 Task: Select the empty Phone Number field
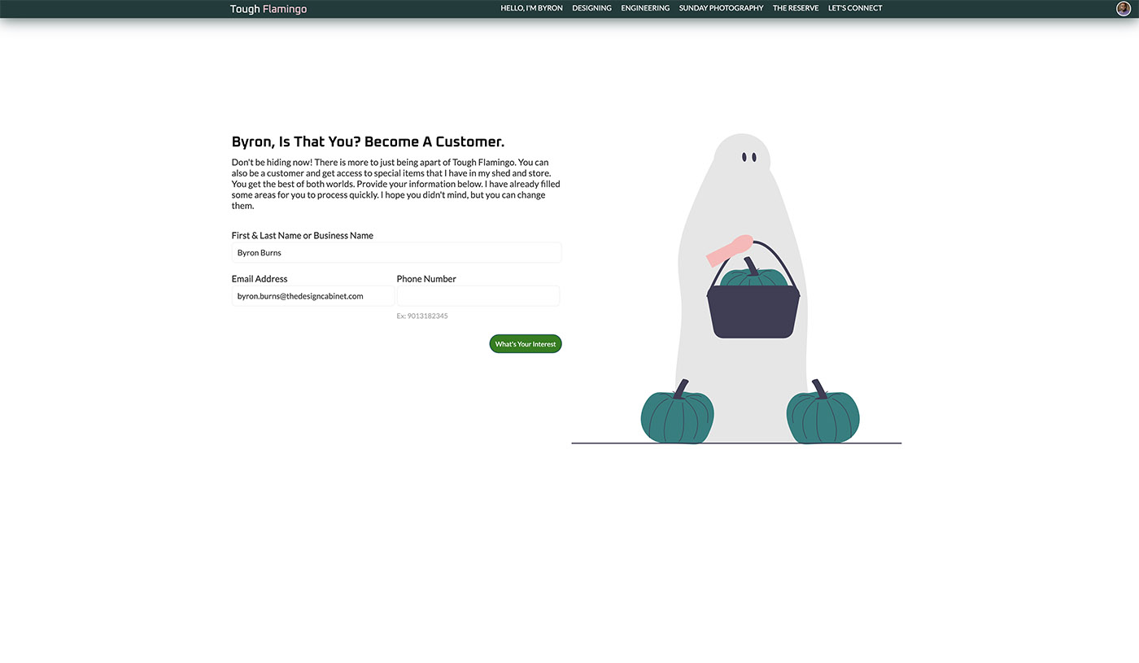478,296
